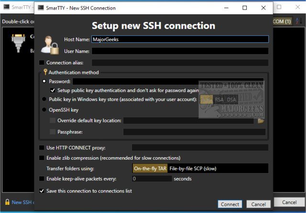Screen dimensions: 306x213
Task: Choose the DSA key type option
Action: coord(231,100)
